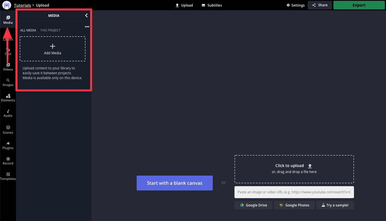This screenshot has height=221, width=386.
Task: Click the Share button
Action: pyautogui.click(x=320, y=5)
